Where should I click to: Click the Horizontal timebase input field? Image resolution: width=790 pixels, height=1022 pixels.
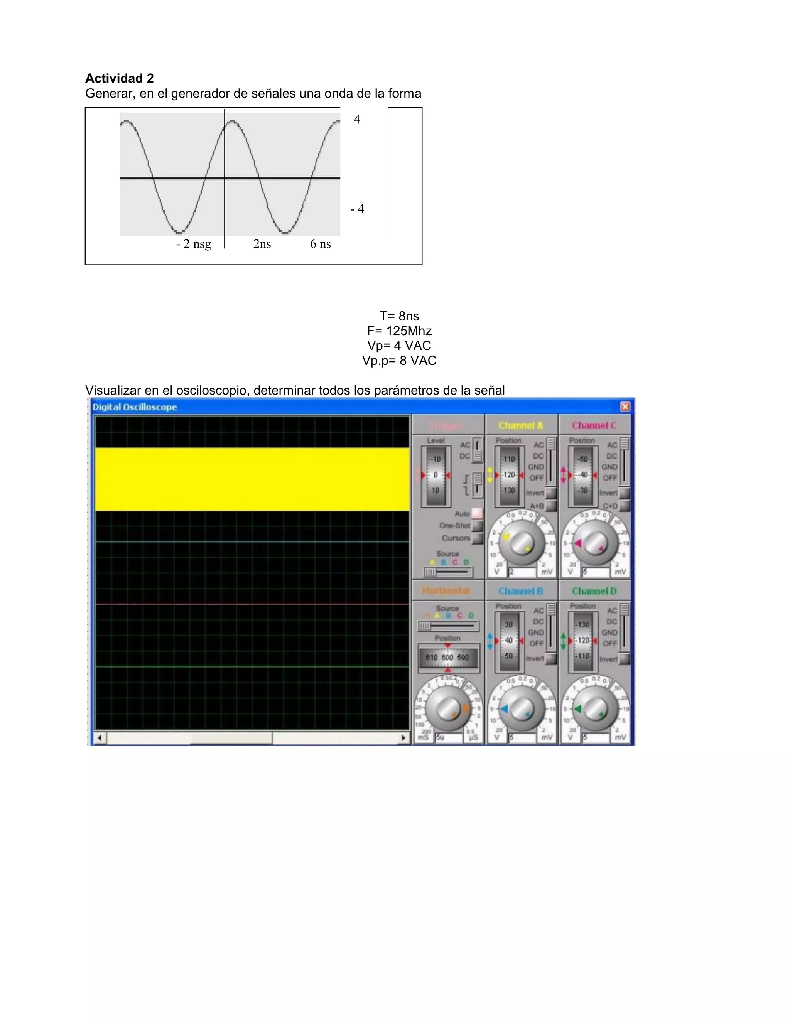[449, 737]
